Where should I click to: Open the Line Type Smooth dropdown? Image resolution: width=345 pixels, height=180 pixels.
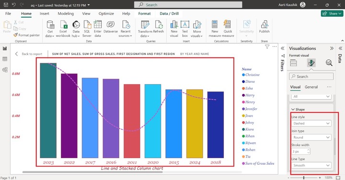(x=311, y=165)
